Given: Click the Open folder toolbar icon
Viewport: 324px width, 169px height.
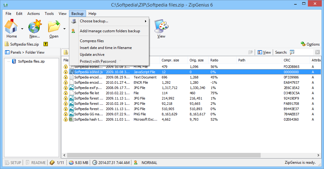Looking at the screenshot, I should click(54, 26).
